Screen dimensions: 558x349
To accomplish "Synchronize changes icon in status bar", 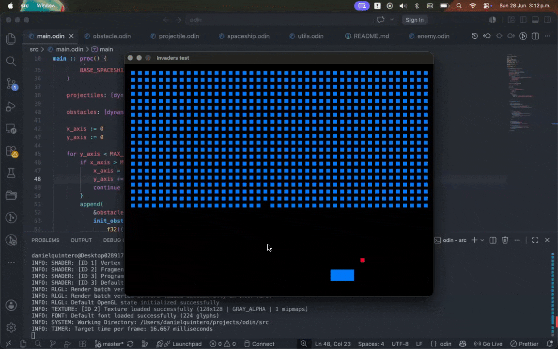I will click(130, 344).
